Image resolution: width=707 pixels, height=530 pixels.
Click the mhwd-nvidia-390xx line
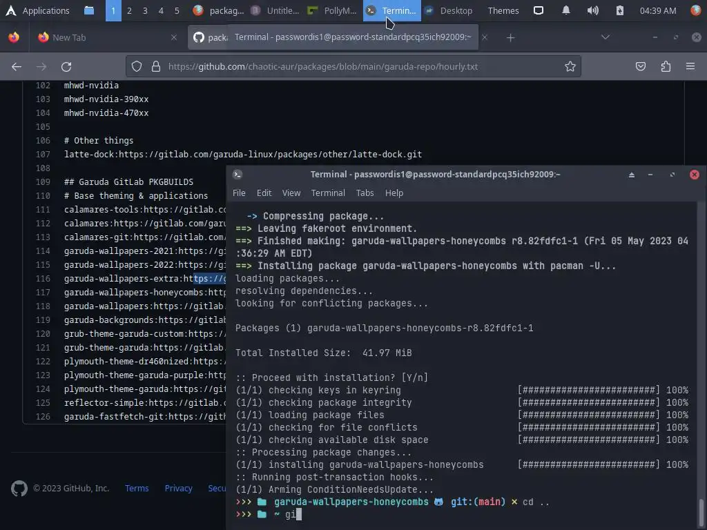click(106, 99)
